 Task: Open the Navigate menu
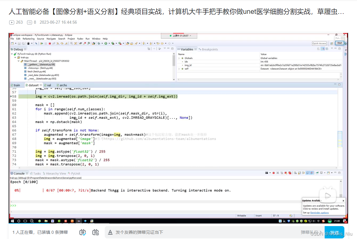click(x=51, y=39)
